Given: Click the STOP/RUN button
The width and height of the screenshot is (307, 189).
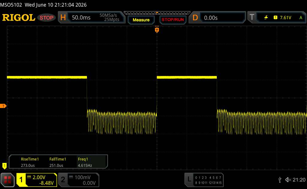Looking at the screenshot, I should 173,20.
